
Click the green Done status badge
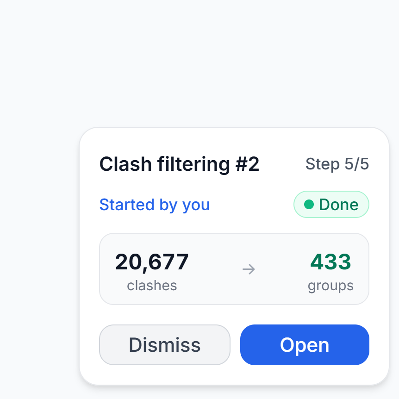click(x=331, y=205)
